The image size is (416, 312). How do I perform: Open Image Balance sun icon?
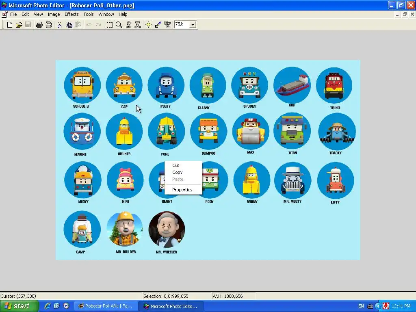click(x=149, y=25)
